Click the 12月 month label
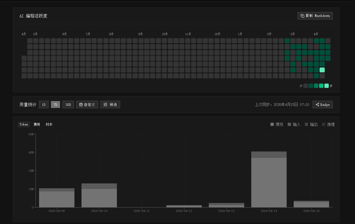This screenshot has height=224, width=355. (217, 34)
